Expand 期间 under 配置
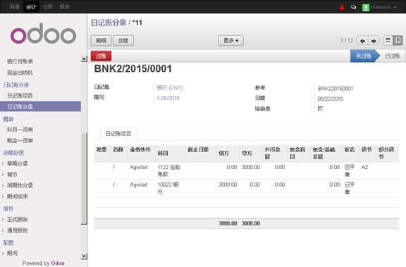The width and height of the screenshot is (406, 267). pyautogui.click(x=12, y=254)
